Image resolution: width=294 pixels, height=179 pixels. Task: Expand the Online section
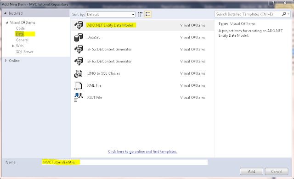click(x=6, y=61)
